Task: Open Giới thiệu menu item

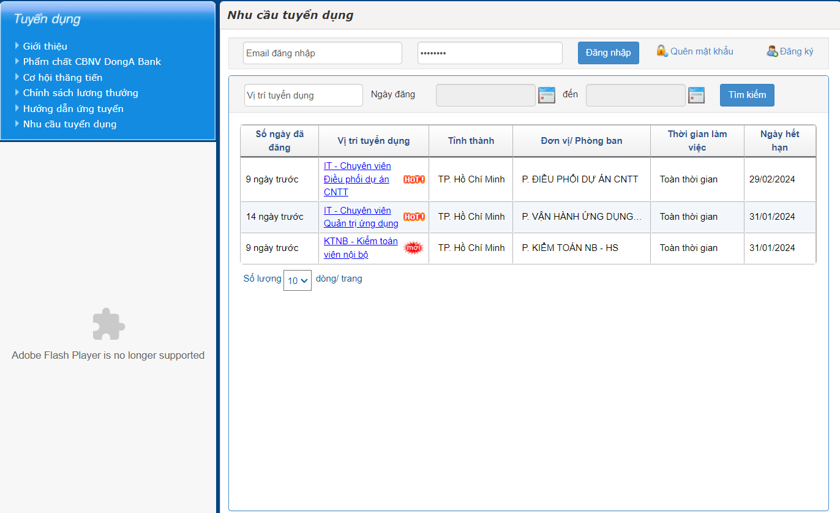Action: tap(45, 46)
